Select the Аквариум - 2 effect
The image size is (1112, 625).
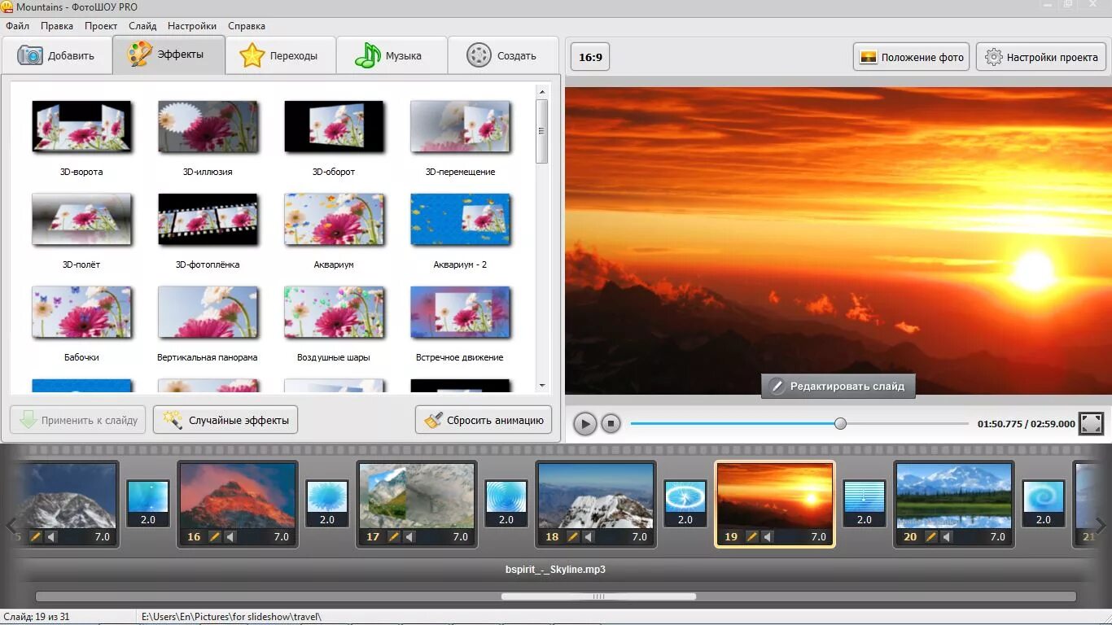(460, 220)
